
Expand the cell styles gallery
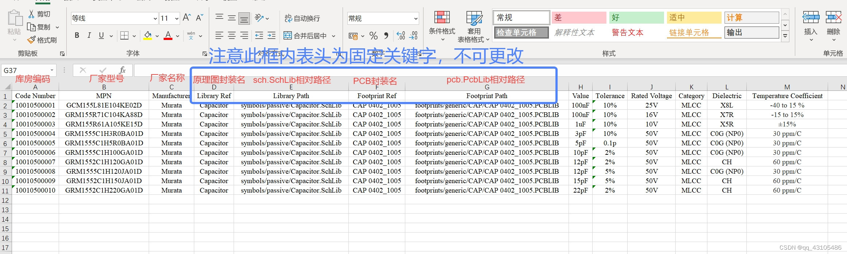pyautogui.click(x=785, y=36)
